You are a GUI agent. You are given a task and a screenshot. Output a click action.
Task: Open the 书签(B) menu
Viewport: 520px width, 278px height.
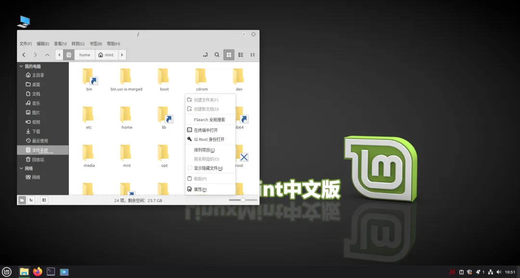(96, 44)
